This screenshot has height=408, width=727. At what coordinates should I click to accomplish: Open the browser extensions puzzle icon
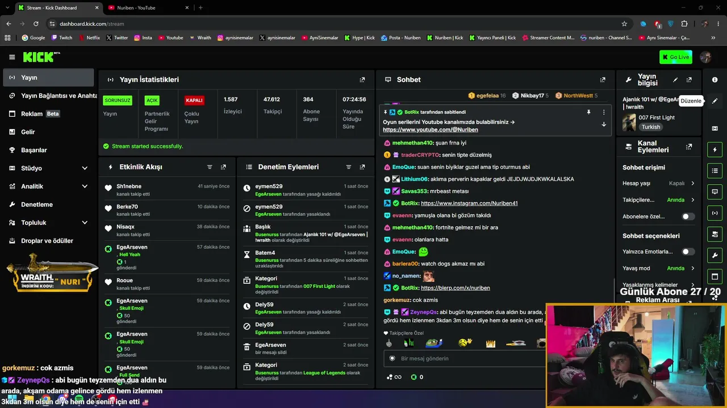[x=684, y=24]
